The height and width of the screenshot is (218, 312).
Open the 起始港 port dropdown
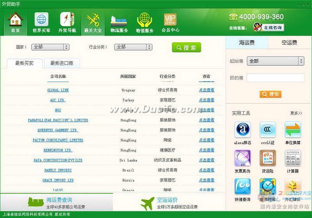[x=275, y=61]
